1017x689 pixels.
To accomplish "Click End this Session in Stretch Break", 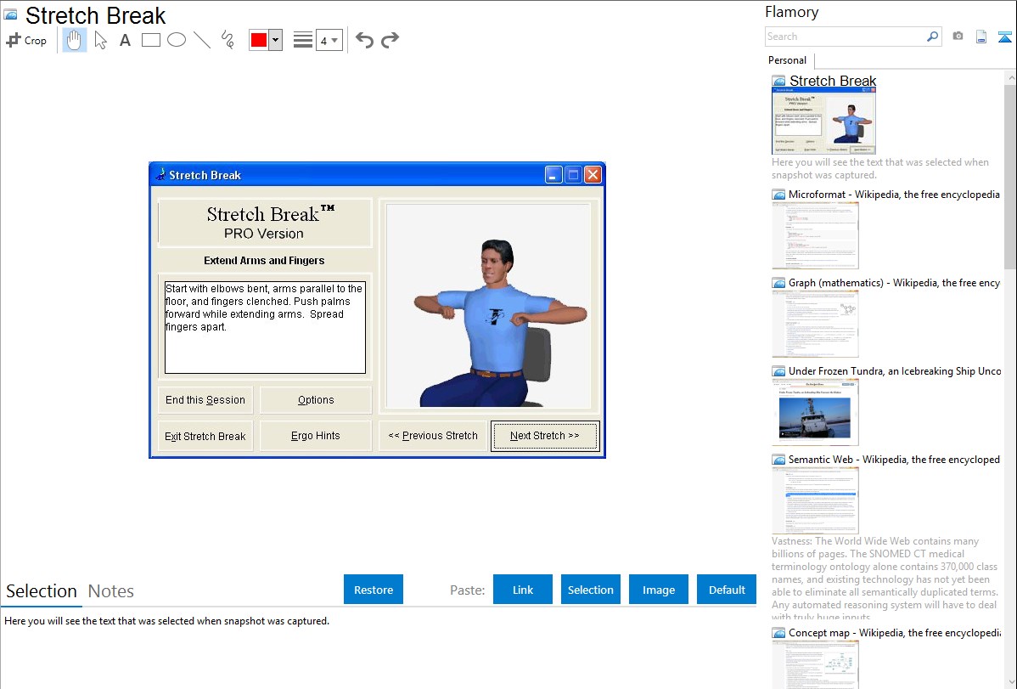I will click(x=205, y=400).
